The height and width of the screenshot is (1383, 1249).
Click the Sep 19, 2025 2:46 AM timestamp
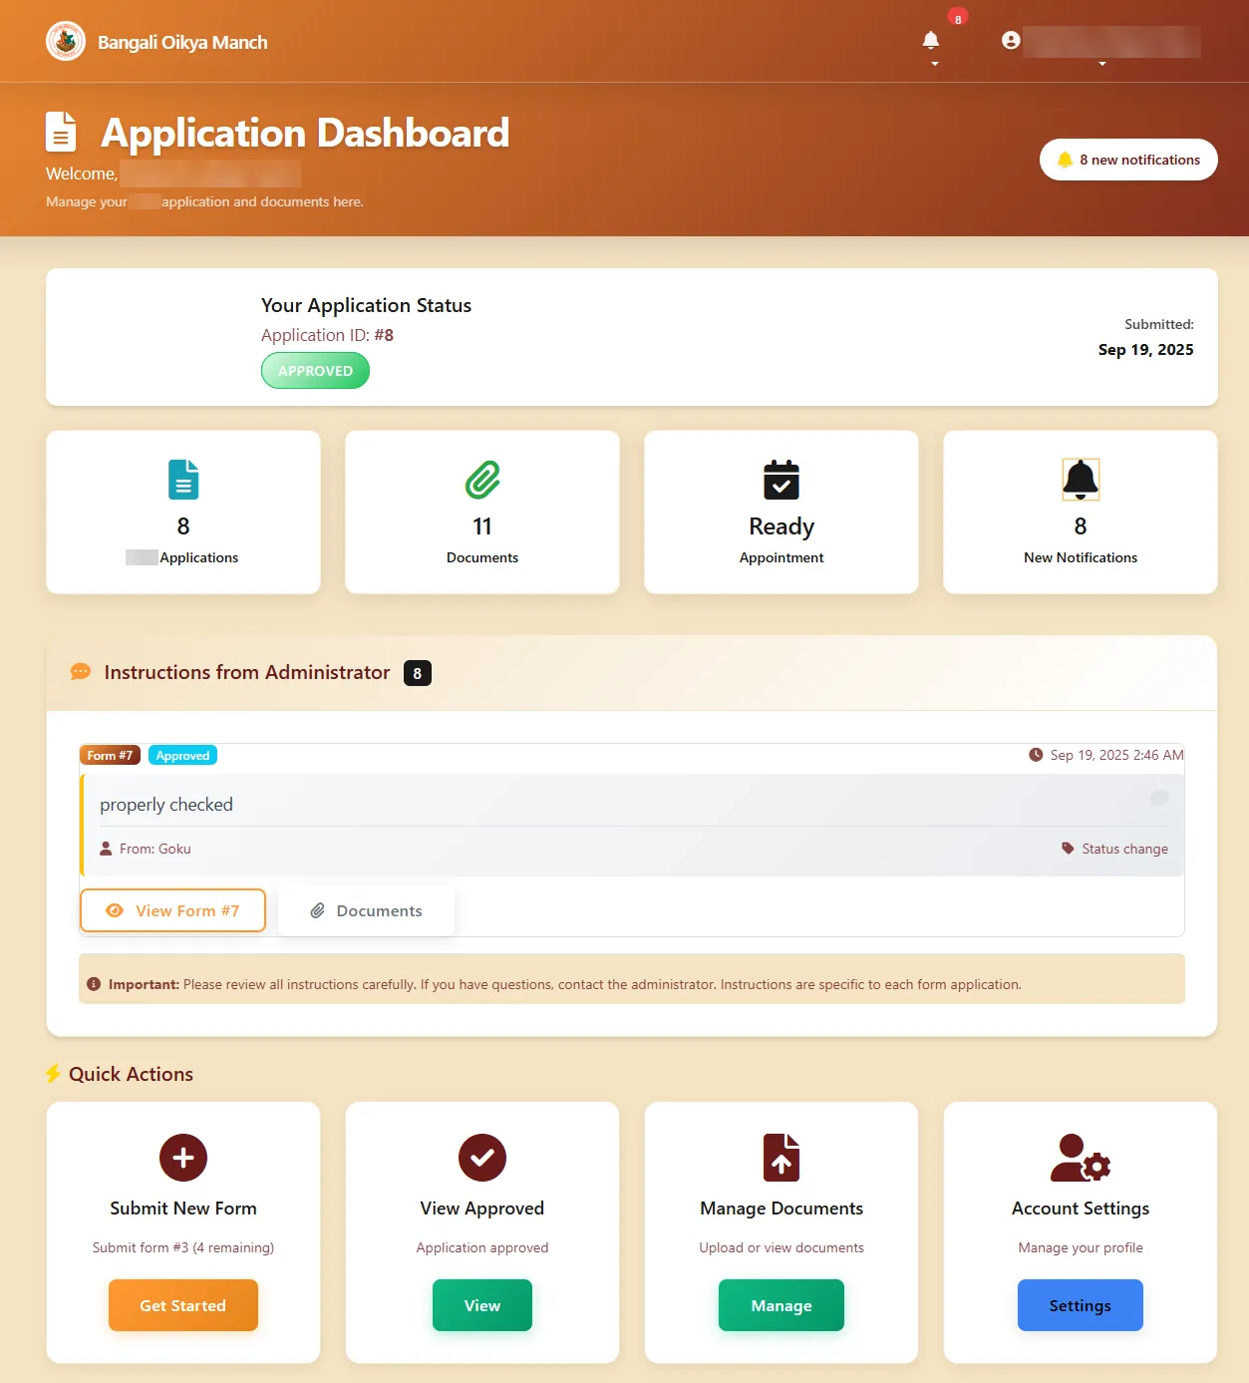[1116, 755]
